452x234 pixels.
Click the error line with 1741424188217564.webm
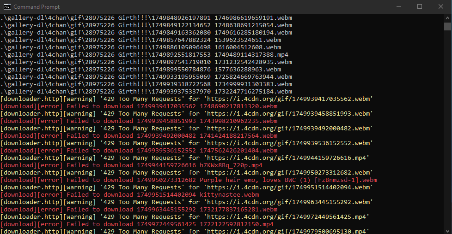tap(139, 136)
